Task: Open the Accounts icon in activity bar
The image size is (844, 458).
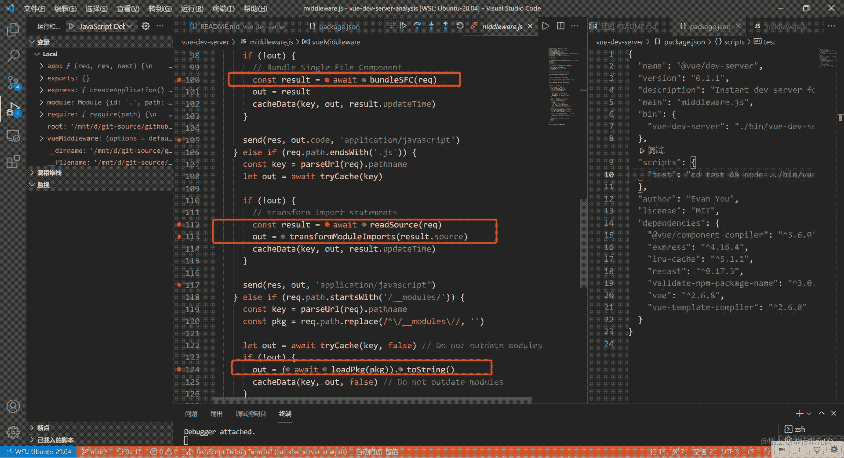Action: 13,406
